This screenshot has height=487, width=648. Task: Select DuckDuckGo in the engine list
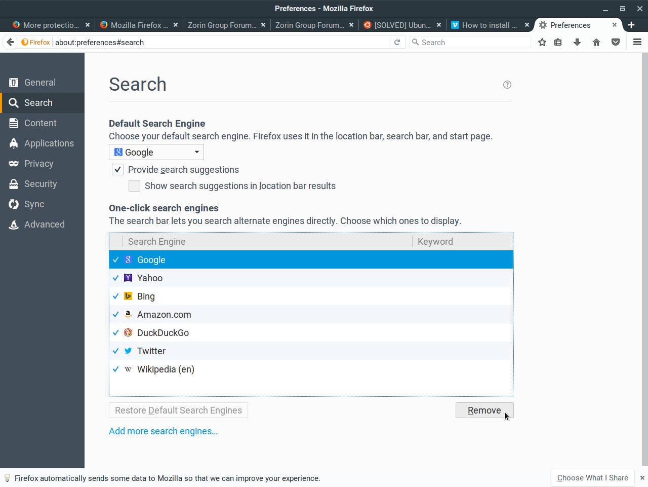click(163, 333)
